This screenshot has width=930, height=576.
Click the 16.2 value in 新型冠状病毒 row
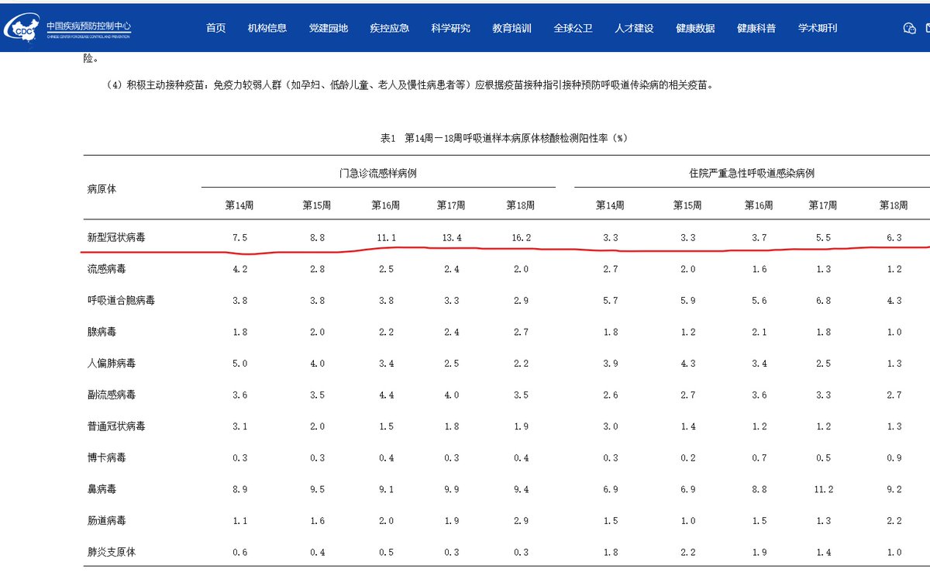point(521,238)
